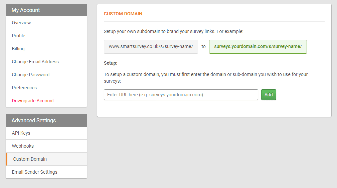Click the bold Setup: label

(111, 63)
